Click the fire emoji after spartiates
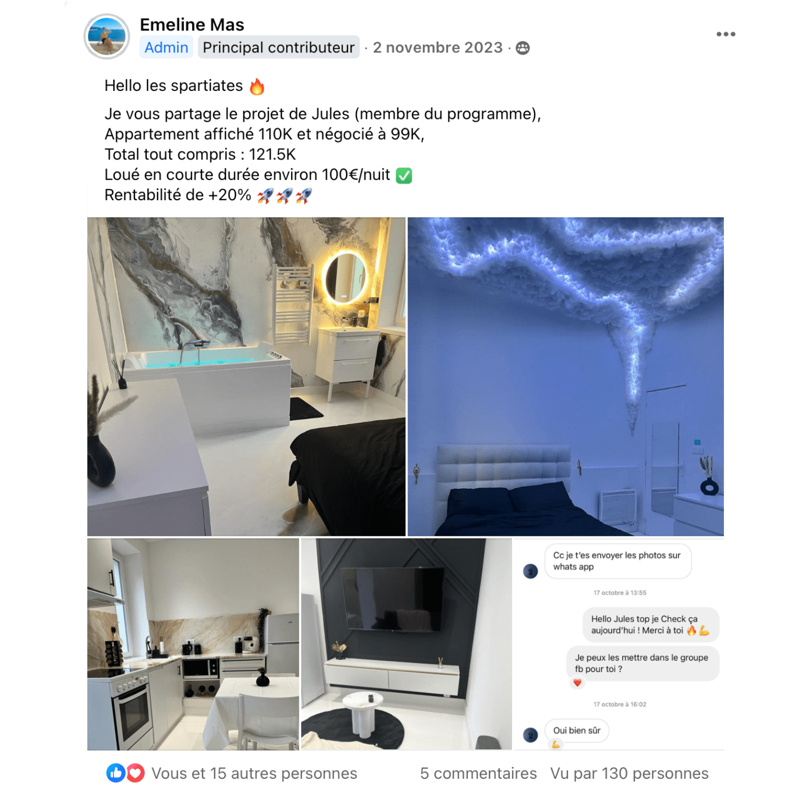The height and width of the screenshot is (794, 794). [x=257, y=86]
